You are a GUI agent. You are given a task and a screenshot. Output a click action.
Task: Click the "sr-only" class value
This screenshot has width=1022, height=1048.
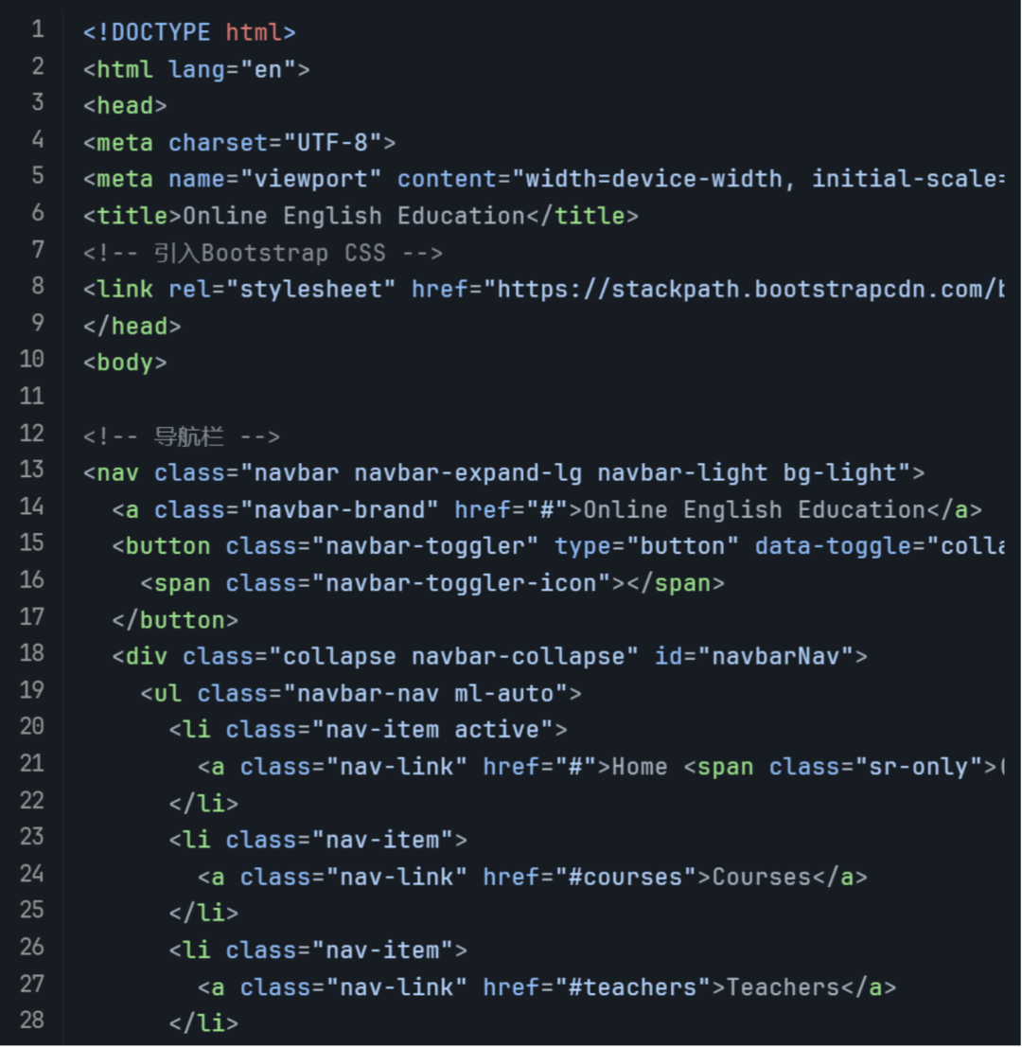[x=912, y=766]
